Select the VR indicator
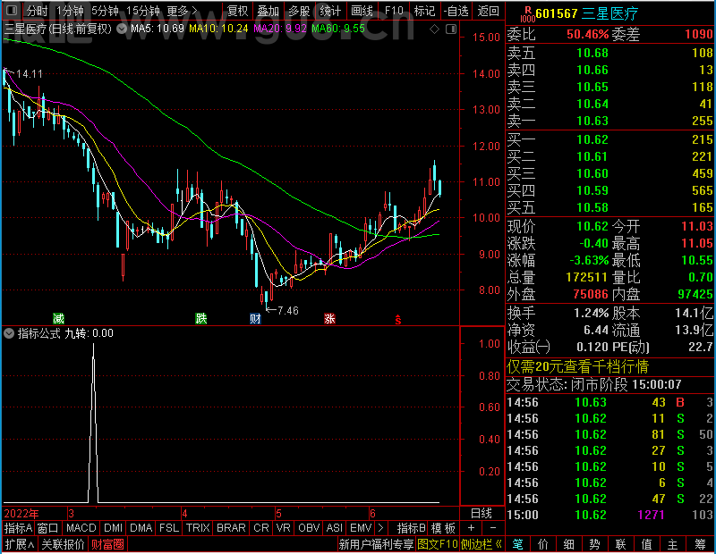716x554 pixels. click(x=283, y=528)
